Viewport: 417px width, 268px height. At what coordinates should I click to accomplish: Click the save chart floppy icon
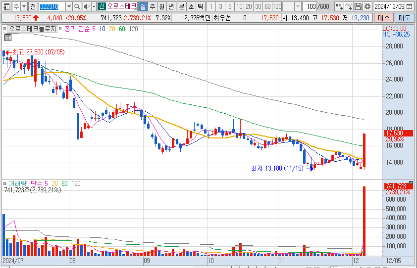[x=358, y=6]
